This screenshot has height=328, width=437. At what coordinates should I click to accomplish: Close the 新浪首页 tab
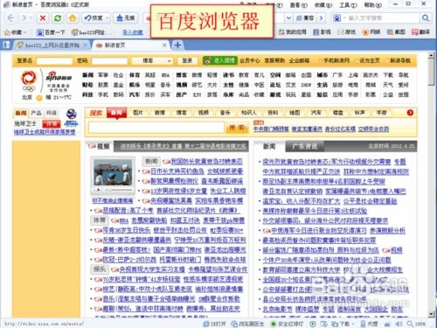click(x=164, y=45)
